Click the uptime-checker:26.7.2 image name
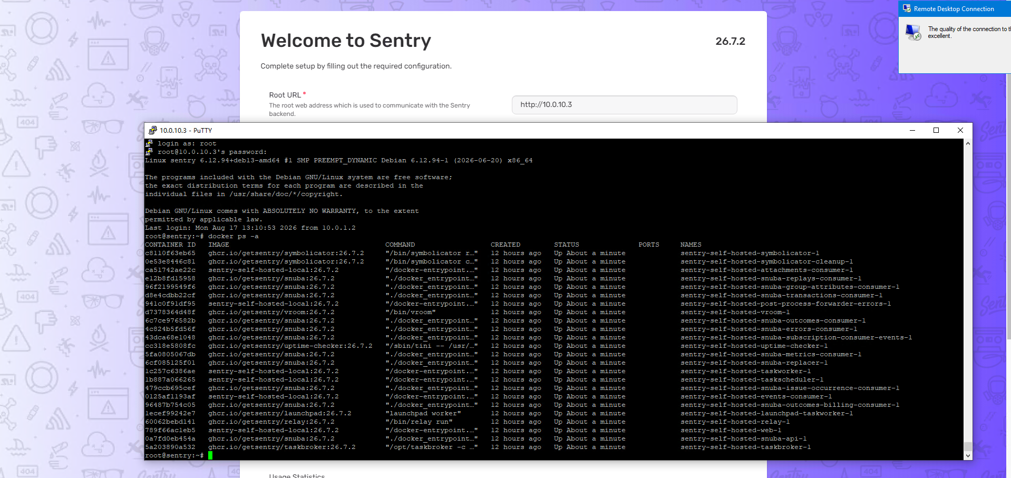The image size is (1011, 478). tap(290, 346)
